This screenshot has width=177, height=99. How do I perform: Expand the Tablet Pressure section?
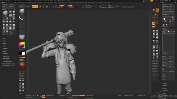(6, 57)
